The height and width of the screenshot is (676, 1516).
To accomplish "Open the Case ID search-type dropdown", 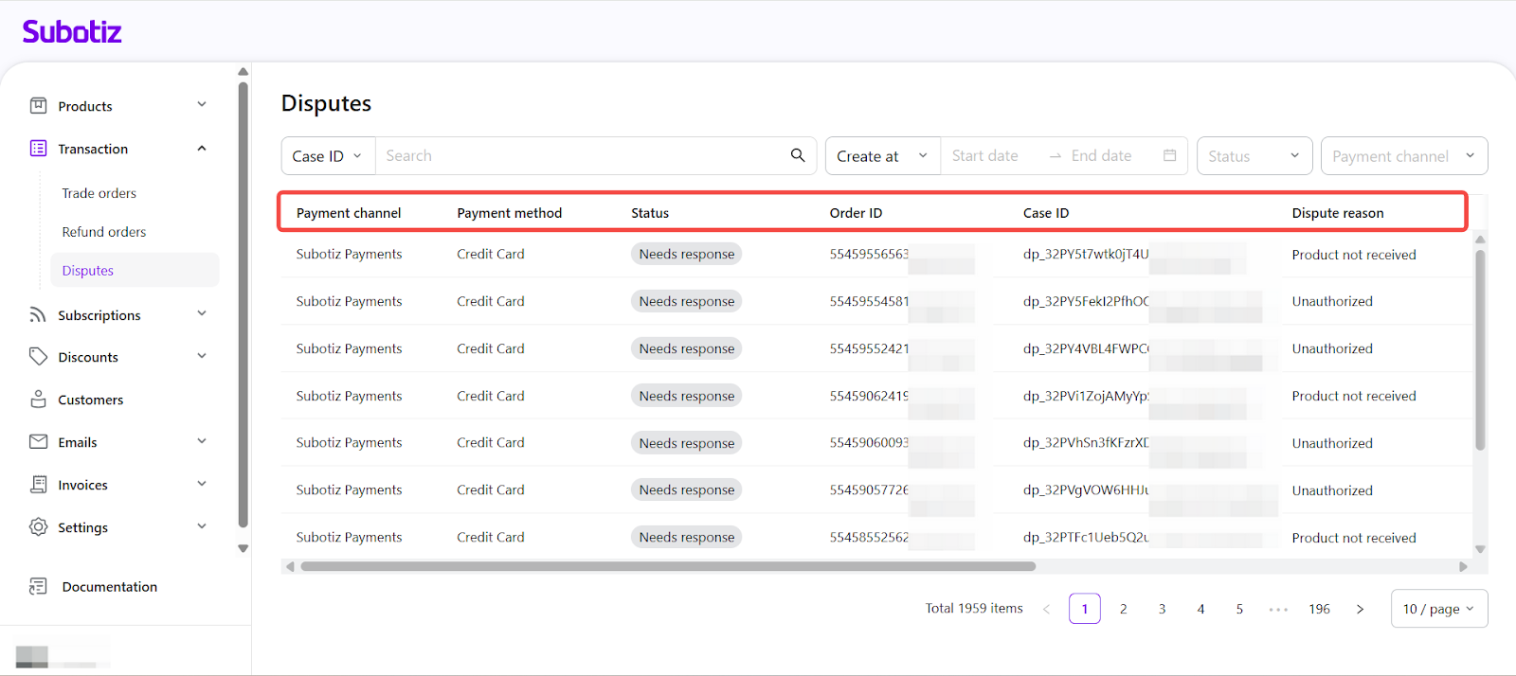I will coord(327,156).
